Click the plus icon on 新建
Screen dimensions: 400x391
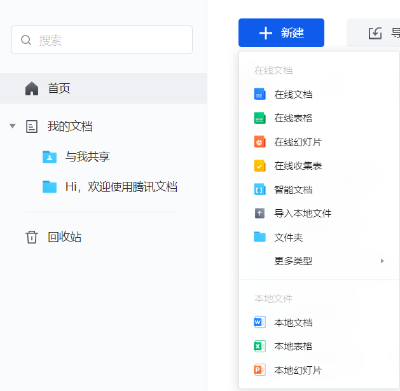coord(266,33)
